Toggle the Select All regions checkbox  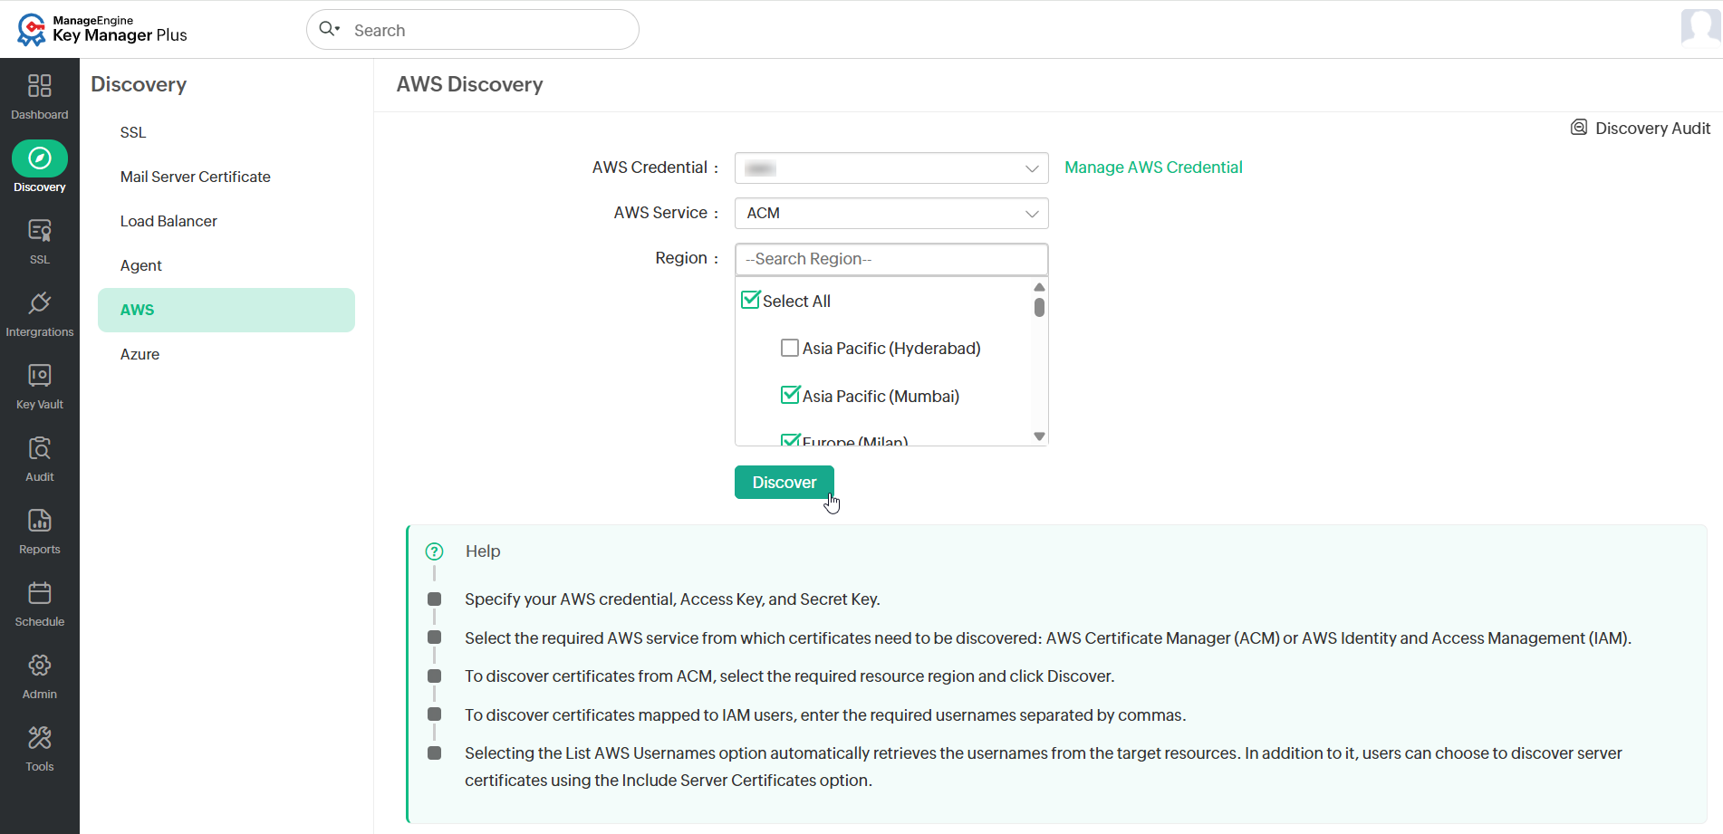tap(750, 300)
